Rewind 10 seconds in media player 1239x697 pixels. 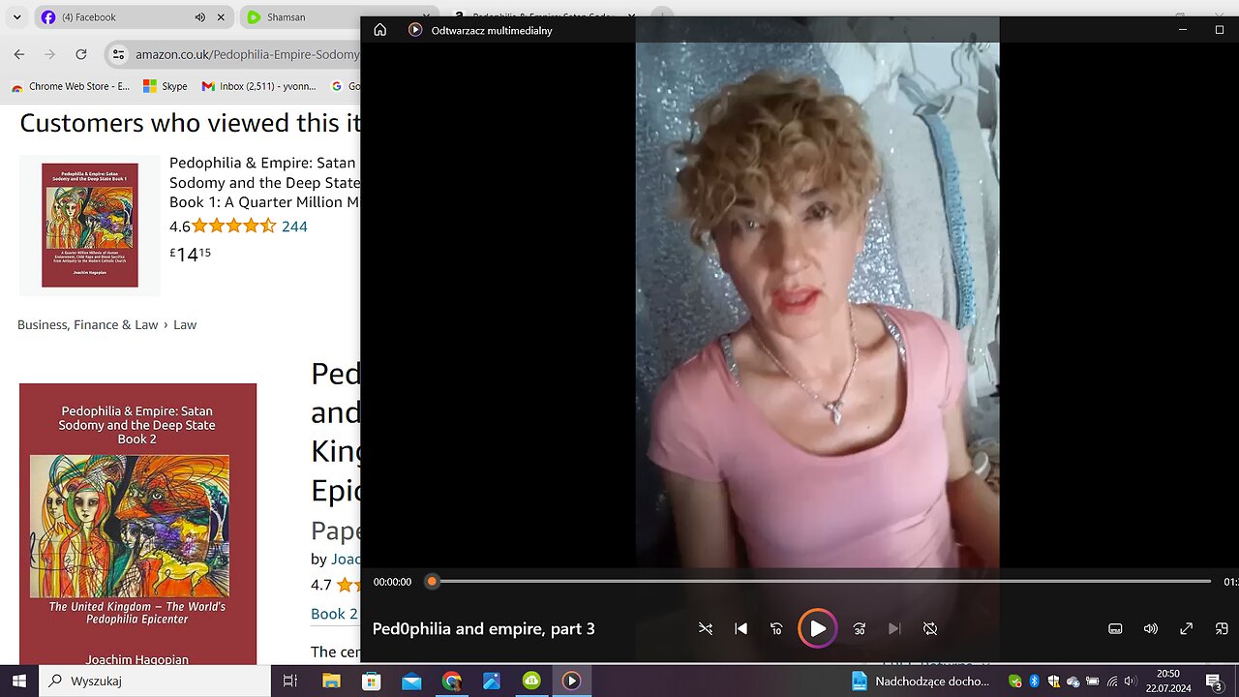click(x=776, y=628)
